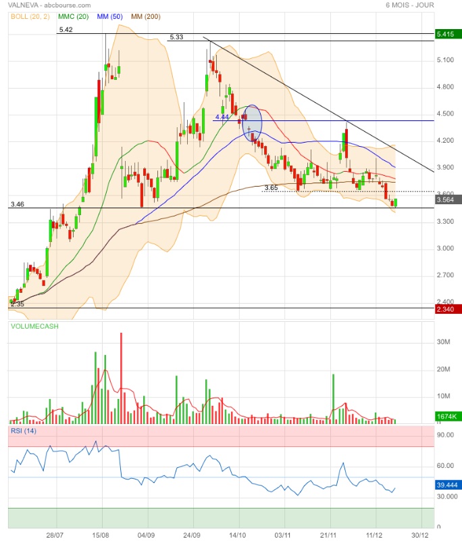Click the 14/10 date label

point(237,535)
